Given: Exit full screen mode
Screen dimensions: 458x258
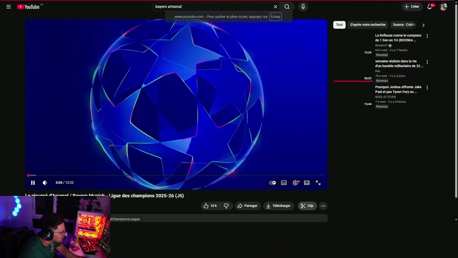Looking at the screenshot, I should click(x=318, y=183).
